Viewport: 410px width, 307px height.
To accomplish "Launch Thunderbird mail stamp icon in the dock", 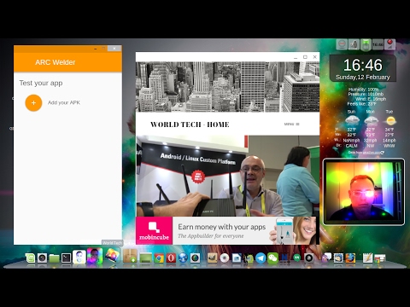I will [338, 258].
